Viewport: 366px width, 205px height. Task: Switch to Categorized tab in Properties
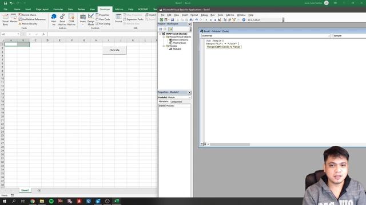click(176, 101)
